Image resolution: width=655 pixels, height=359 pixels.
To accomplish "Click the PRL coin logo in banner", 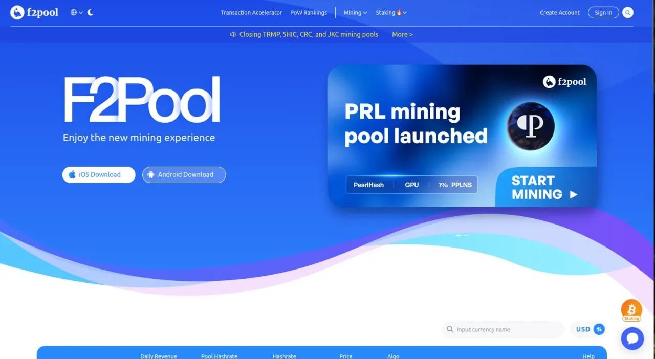I will click(531, 126).
